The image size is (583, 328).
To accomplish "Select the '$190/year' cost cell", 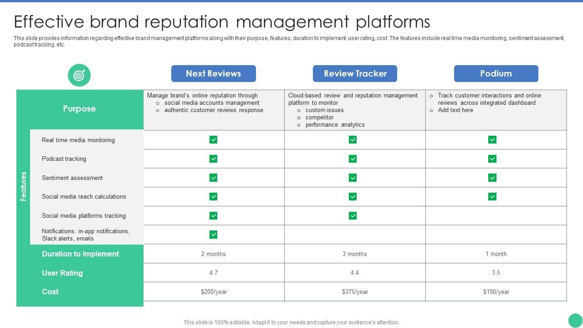I will [x=496, y=292].
